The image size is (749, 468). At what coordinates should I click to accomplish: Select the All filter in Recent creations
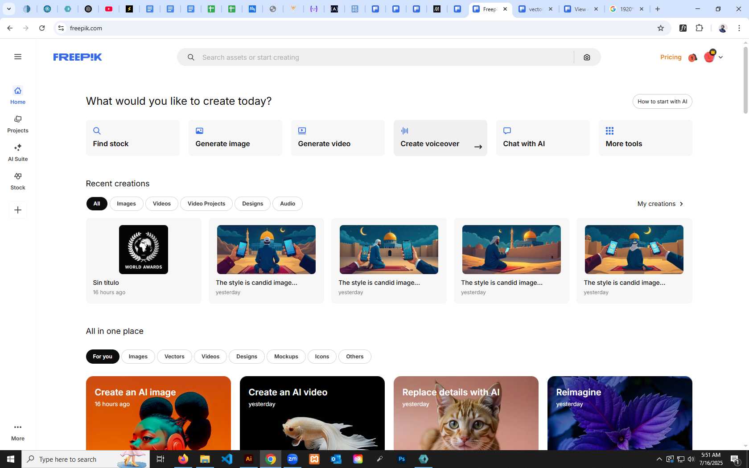tap(97, 204)
